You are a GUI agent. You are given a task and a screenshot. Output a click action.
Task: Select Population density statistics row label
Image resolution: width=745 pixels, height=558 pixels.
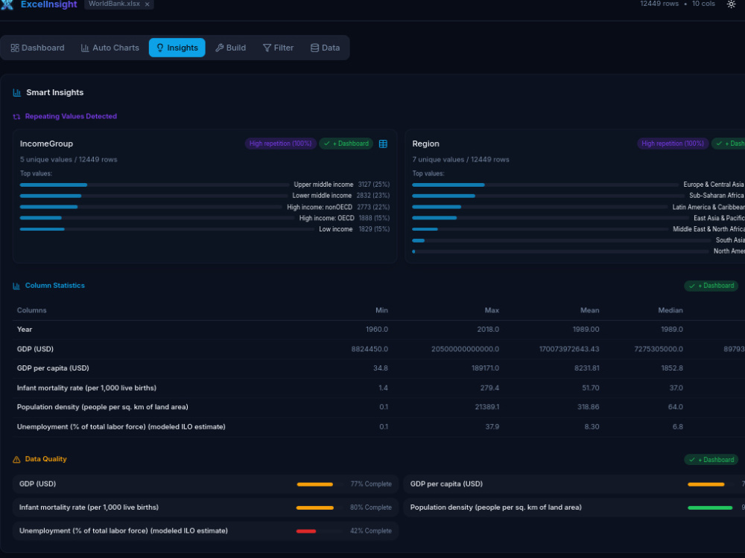coord(103,407)
